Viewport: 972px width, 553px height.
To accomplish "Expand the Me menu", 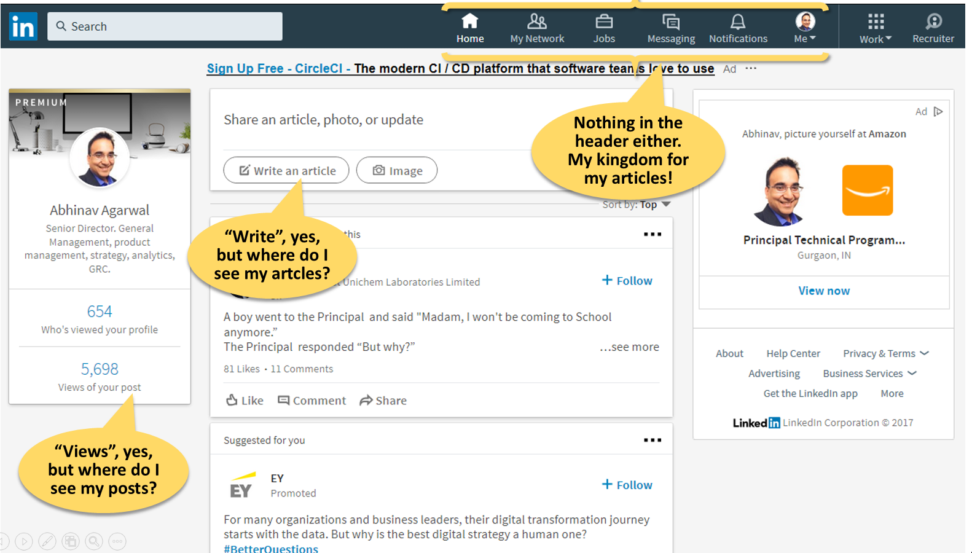I will [805, 28].
